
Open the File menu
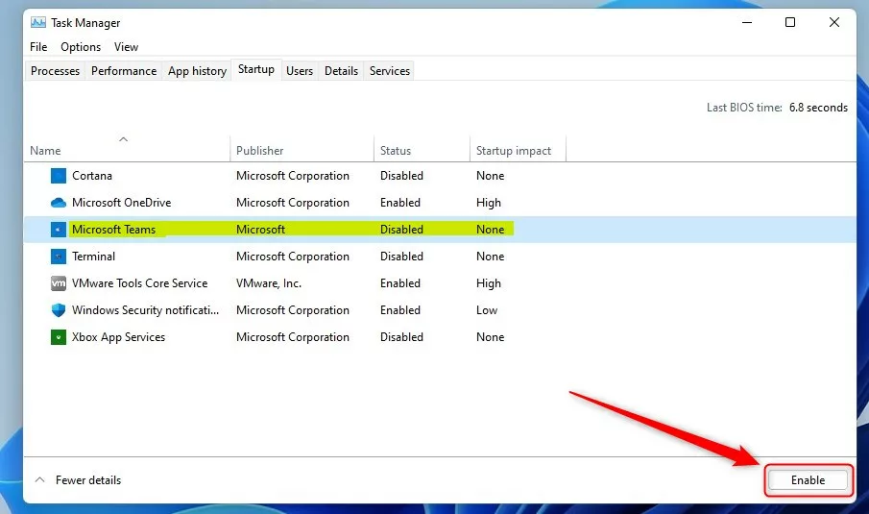[x=38, y=47]
